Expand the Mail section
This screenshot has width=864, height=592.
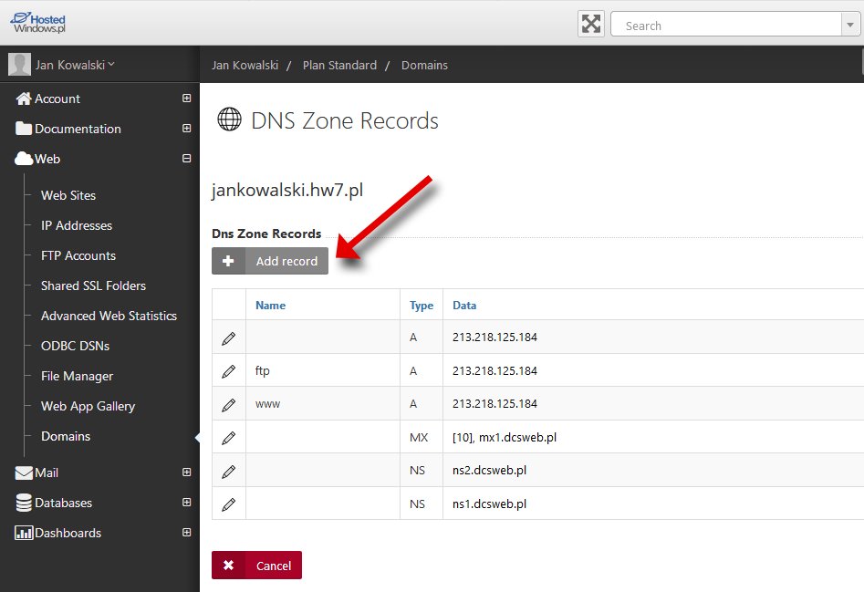tap(187, 473)
